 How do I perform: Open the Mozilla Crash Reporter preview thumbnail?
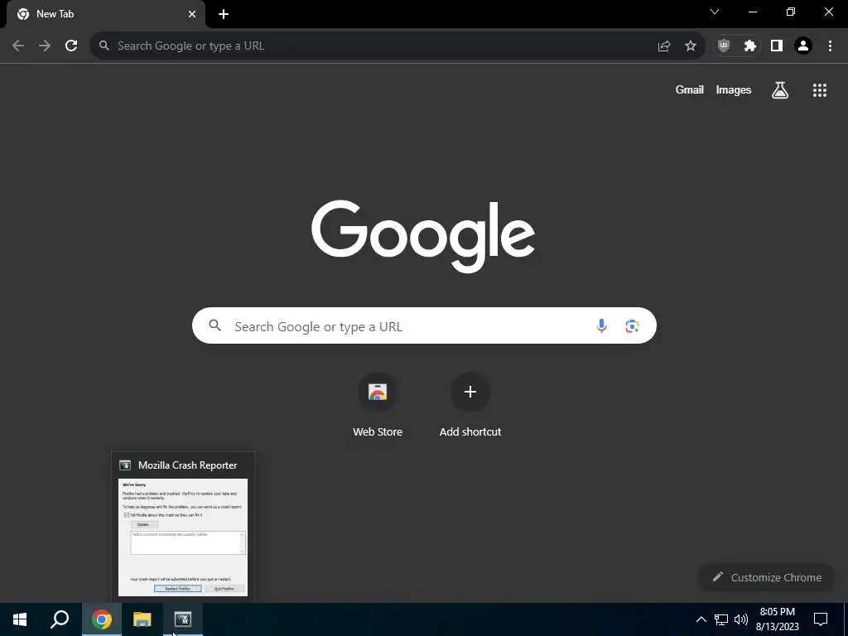click(x=183, y=537)
